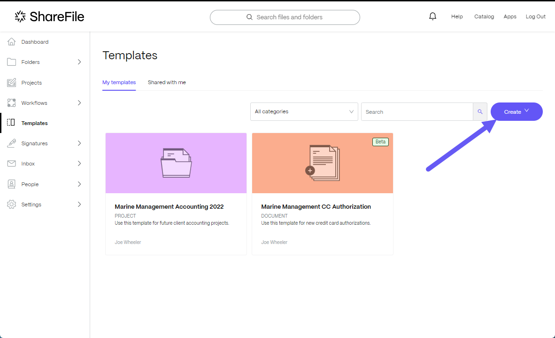Open Projects from the sidebar
This screenshot has width=555, height=338.
coord(31,83)
